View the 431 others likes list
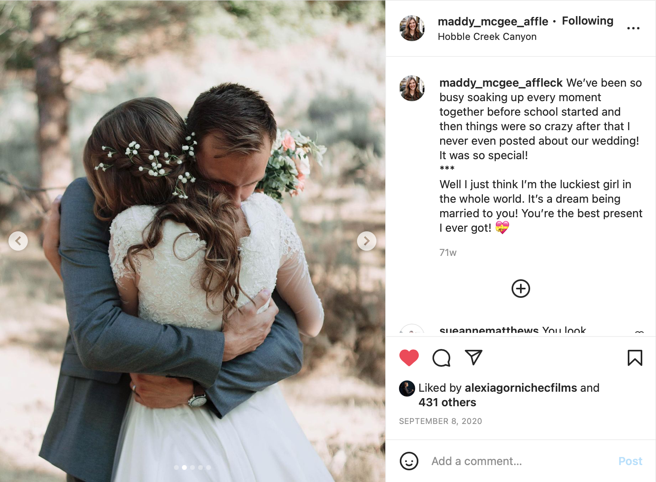 click(x=447, y=402)
